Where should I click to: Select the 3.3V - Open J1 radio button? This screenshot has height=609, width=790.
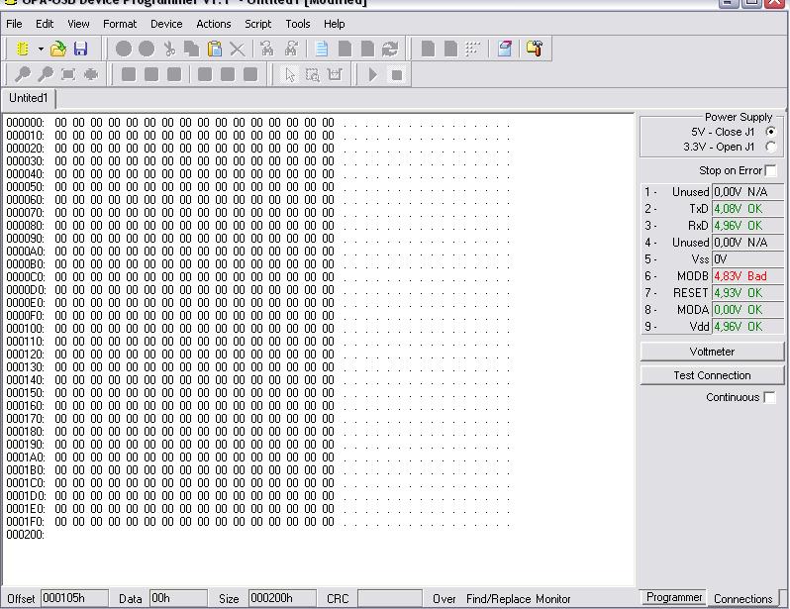770,147
